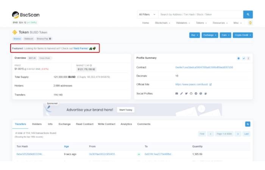Open the Exchange dropdown button
The height and width of the screenshot is (170, 265).
pyautogui.click(x=210, y=35)
